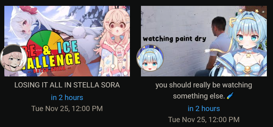Select the date text below the Stella Sora title
Image resolution: width=273 pixels, height=127 pixels.
tap(67, 109)
